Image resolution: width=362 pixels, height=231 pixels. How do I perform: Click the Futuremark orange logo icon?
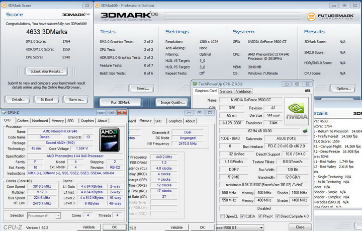point(311,17)
